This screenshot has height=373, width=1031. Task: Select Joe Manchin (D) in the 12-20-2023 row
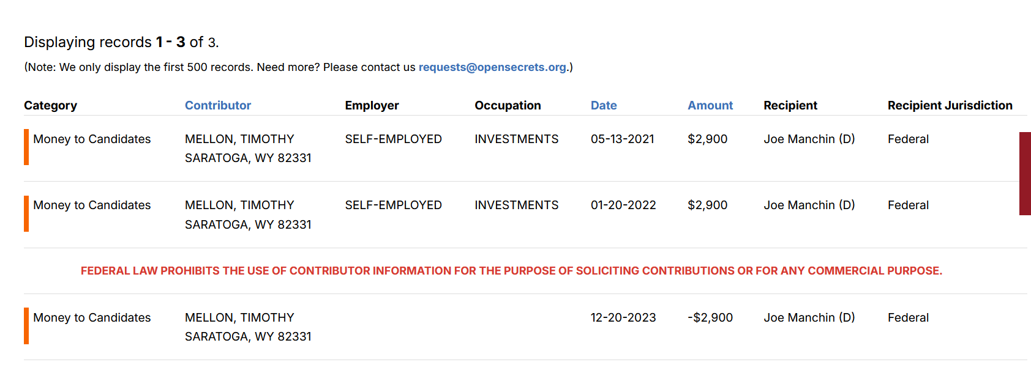point(809,317)
